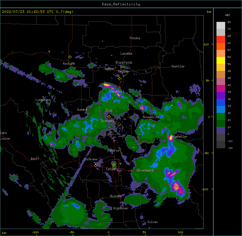
Task: Click the yellow marker near Olds
Action: [x=109, y=117]
